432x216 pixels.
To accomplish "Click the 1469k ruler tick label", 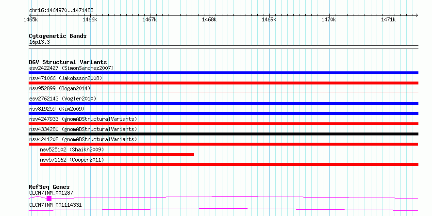I will [269, 20].
